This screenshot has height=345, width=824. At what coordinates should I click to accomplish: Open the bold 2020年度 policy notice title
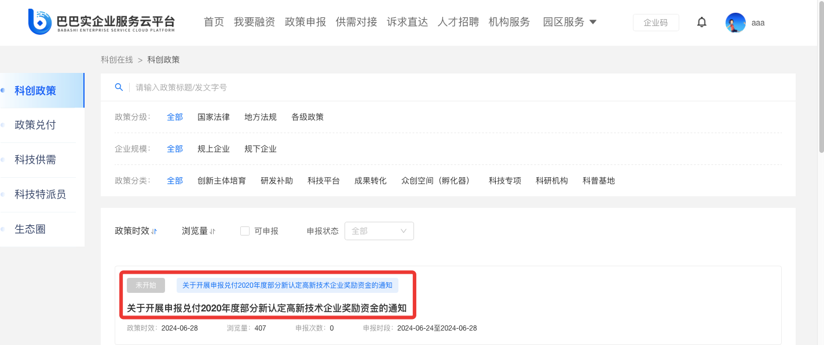[266, 308]
